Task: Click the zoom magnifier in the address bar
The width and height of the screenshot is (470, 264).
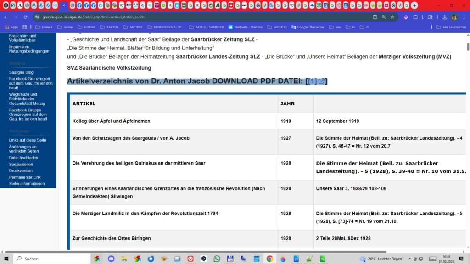Action: (383, 17)
